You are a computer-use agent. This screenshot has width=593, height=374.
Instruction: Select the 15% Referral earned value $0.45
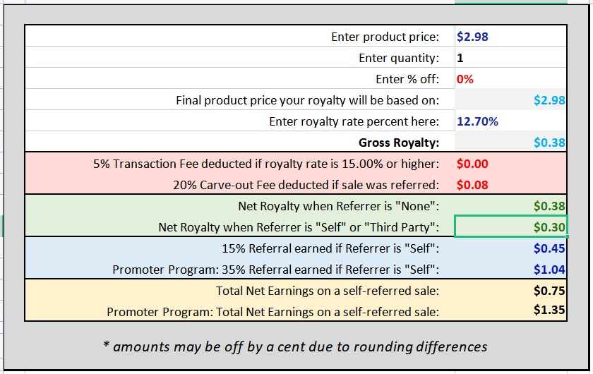(x=510, y=248)
